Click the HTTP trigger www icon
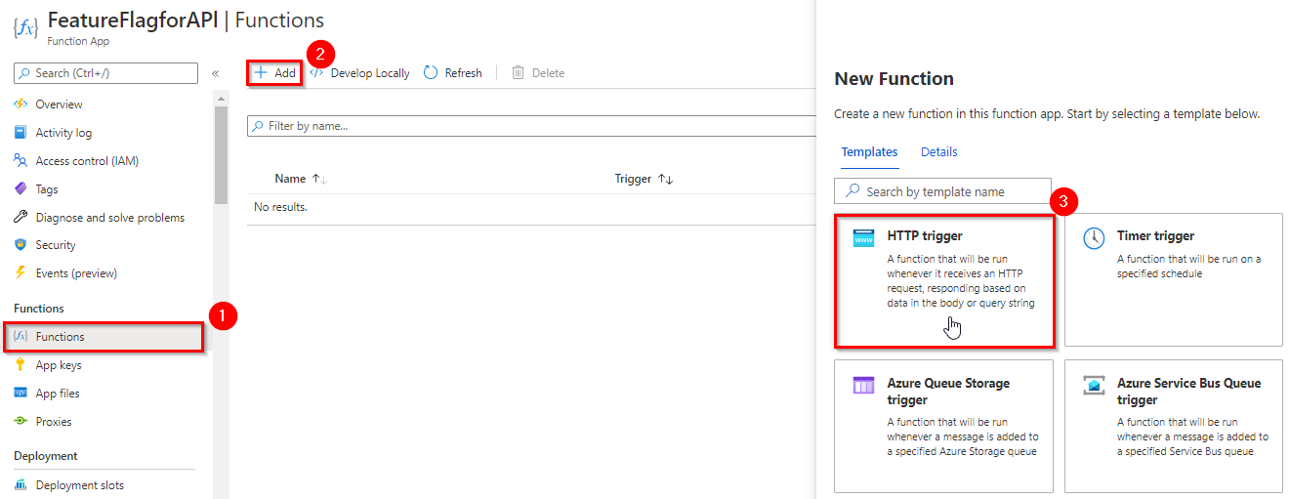Viewport: 1290px width, 499px height. 863,238
